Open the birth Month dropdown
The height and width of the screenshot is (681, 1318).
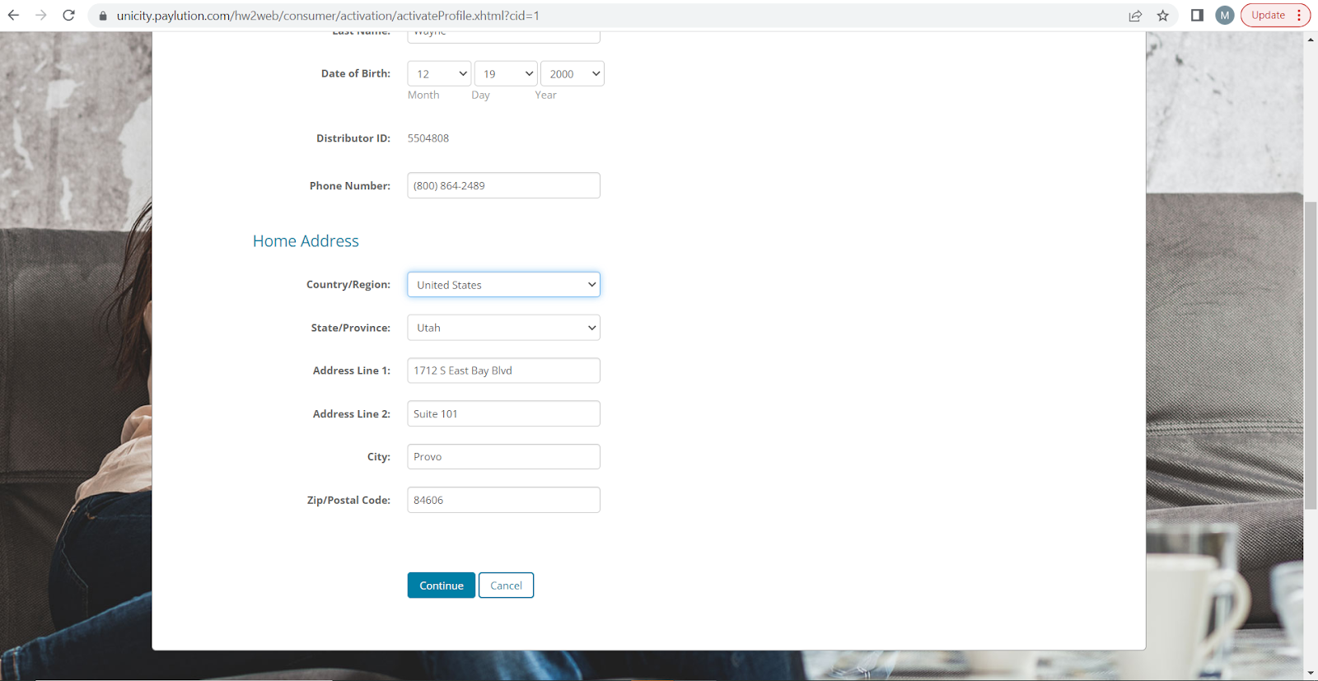pyautogui.click(x=439, y=74)
